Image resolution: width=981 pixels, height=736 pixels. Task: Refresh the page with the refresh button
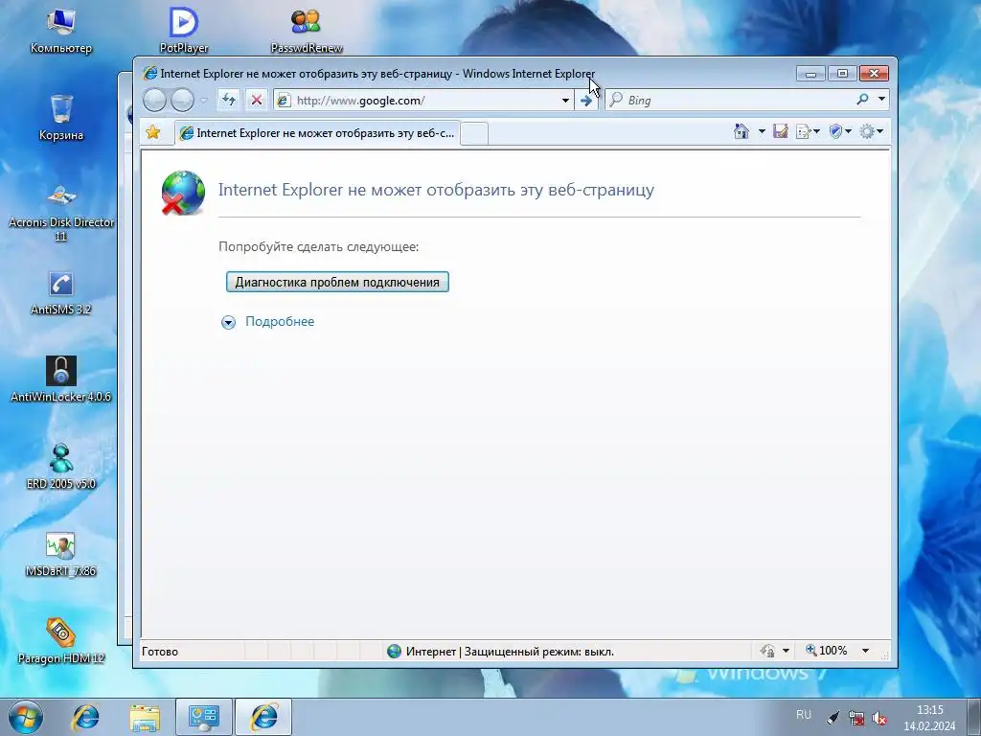[228, 100]
